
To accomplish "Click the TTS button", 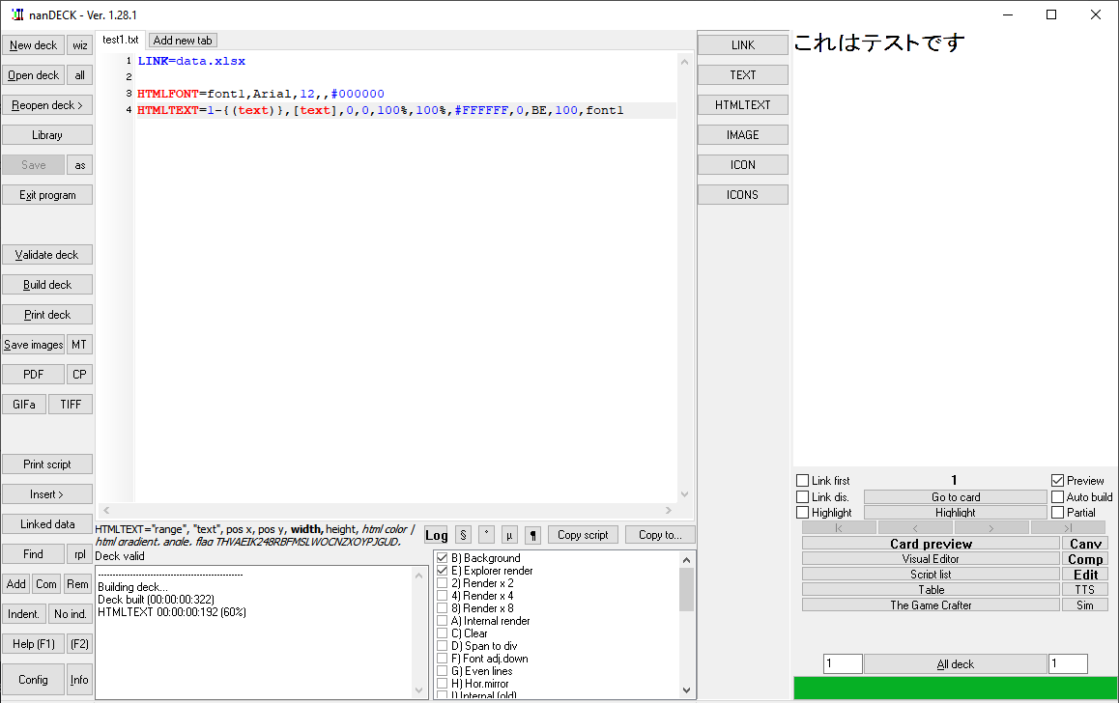I will point(1085,590).
